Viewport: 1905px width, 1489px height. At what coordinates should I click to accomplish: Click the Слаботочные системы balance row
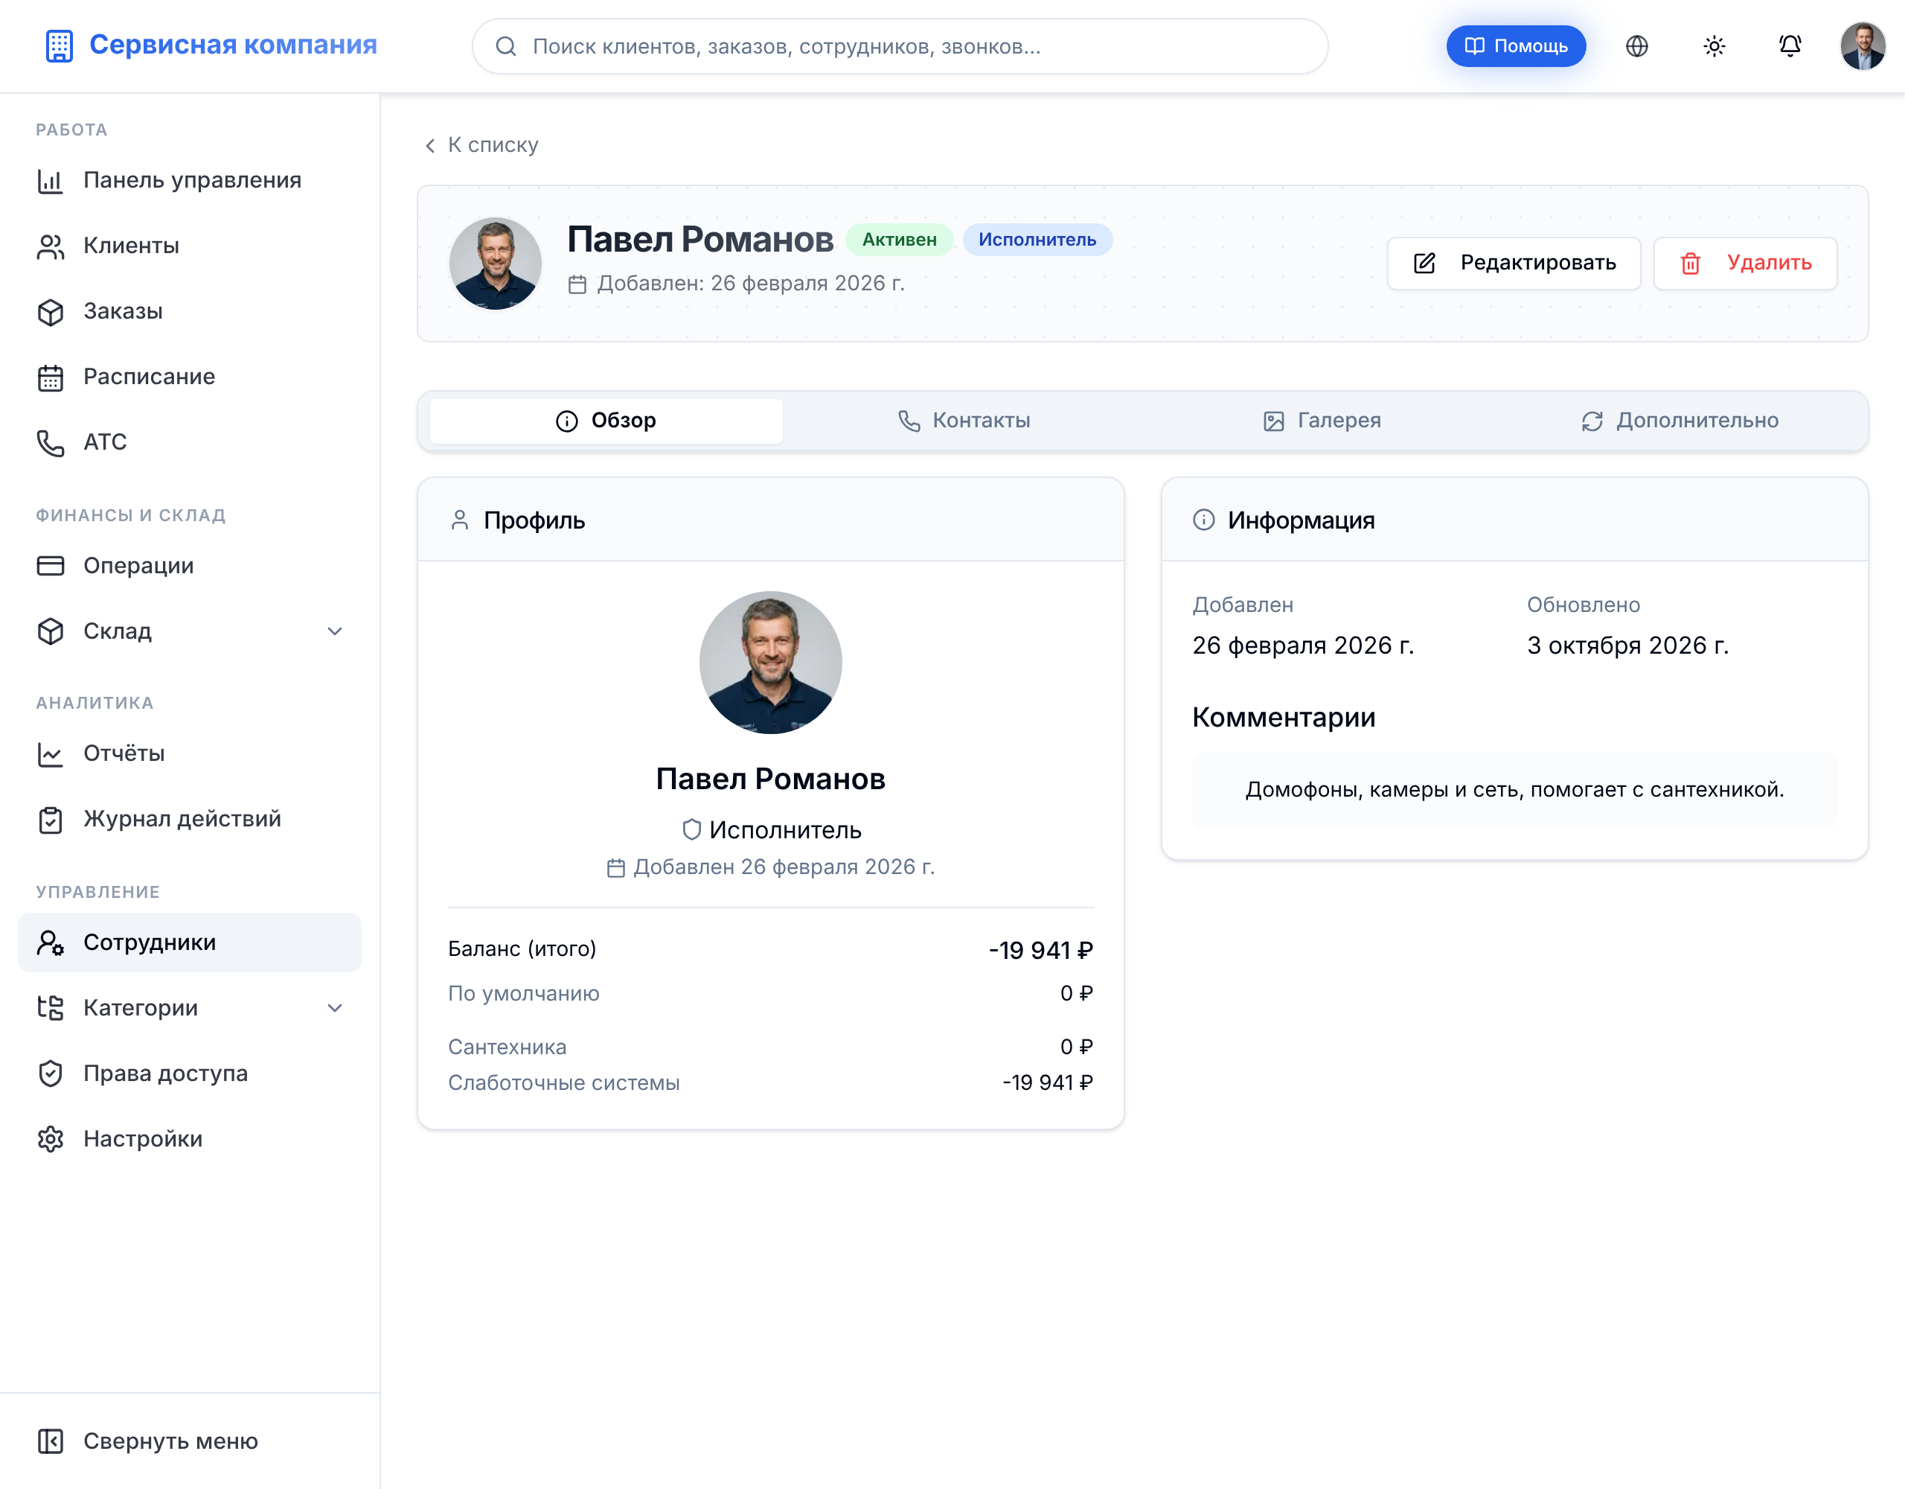click(770, 1083)
